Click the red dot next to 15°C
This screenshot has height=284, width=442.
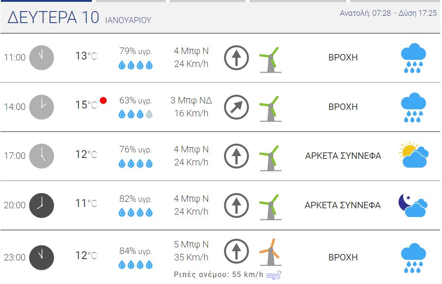[103, 100]
